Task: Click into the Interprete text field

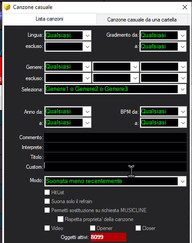Action: point(115,147)
